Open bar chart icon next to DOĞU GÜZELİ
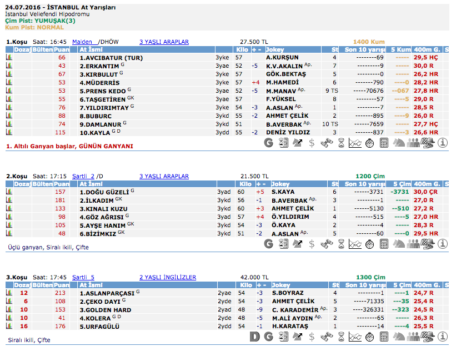The image size is (461, 351). pyautogui.click(x=9, y=192)
